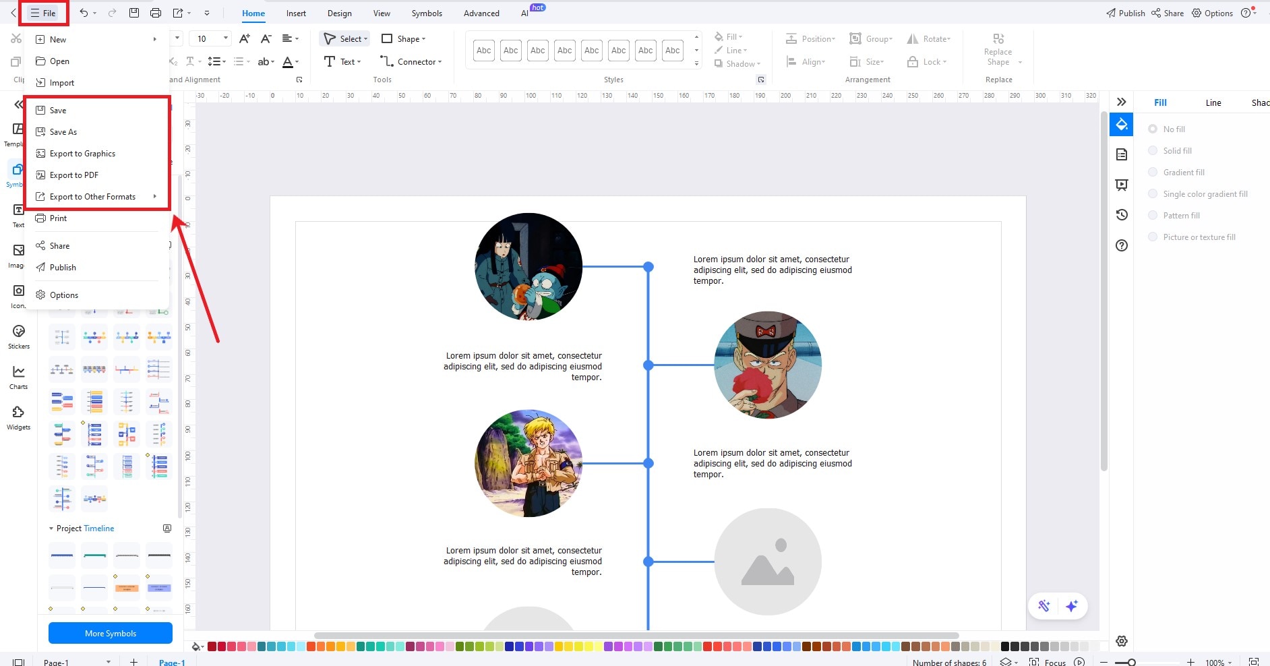Click the blue AI sparkle floating button

(x=1072, y=606)
